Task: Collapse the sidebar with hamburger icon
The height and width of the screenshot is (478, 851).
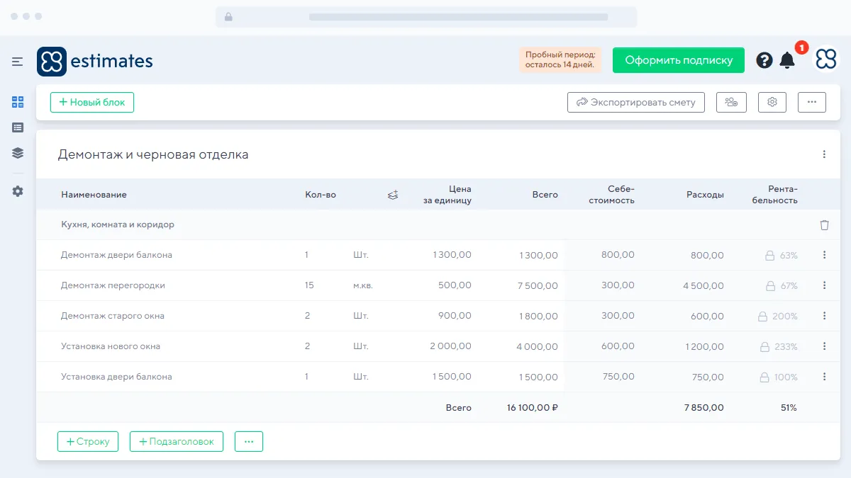Action: (18, 62)
